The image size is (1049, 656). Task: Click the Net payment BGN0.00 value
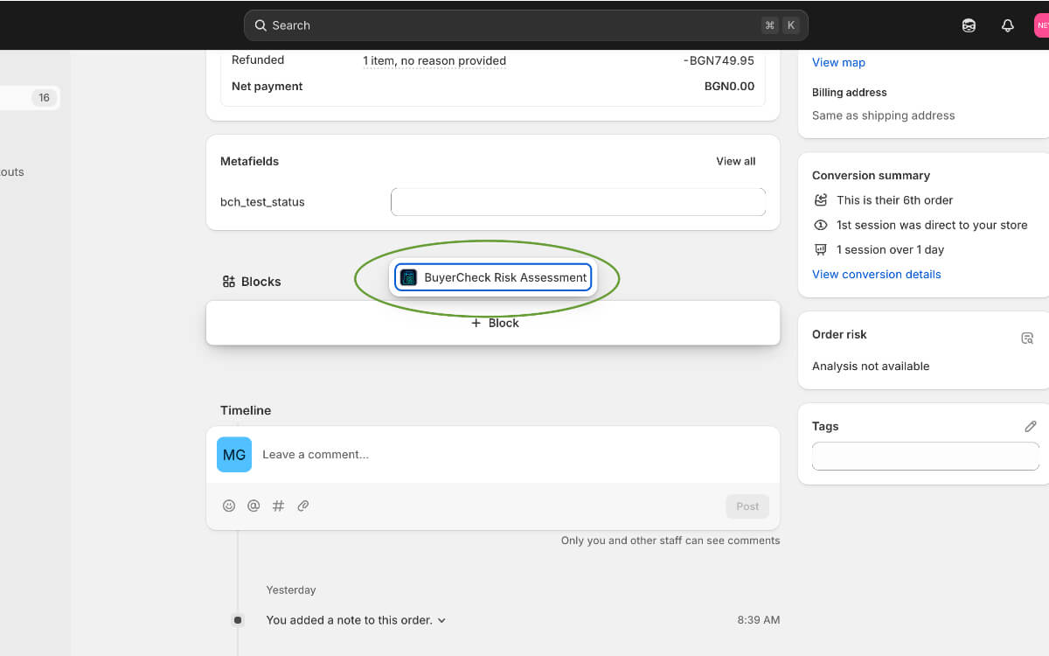pyautogui.click(x=729, y=87)
